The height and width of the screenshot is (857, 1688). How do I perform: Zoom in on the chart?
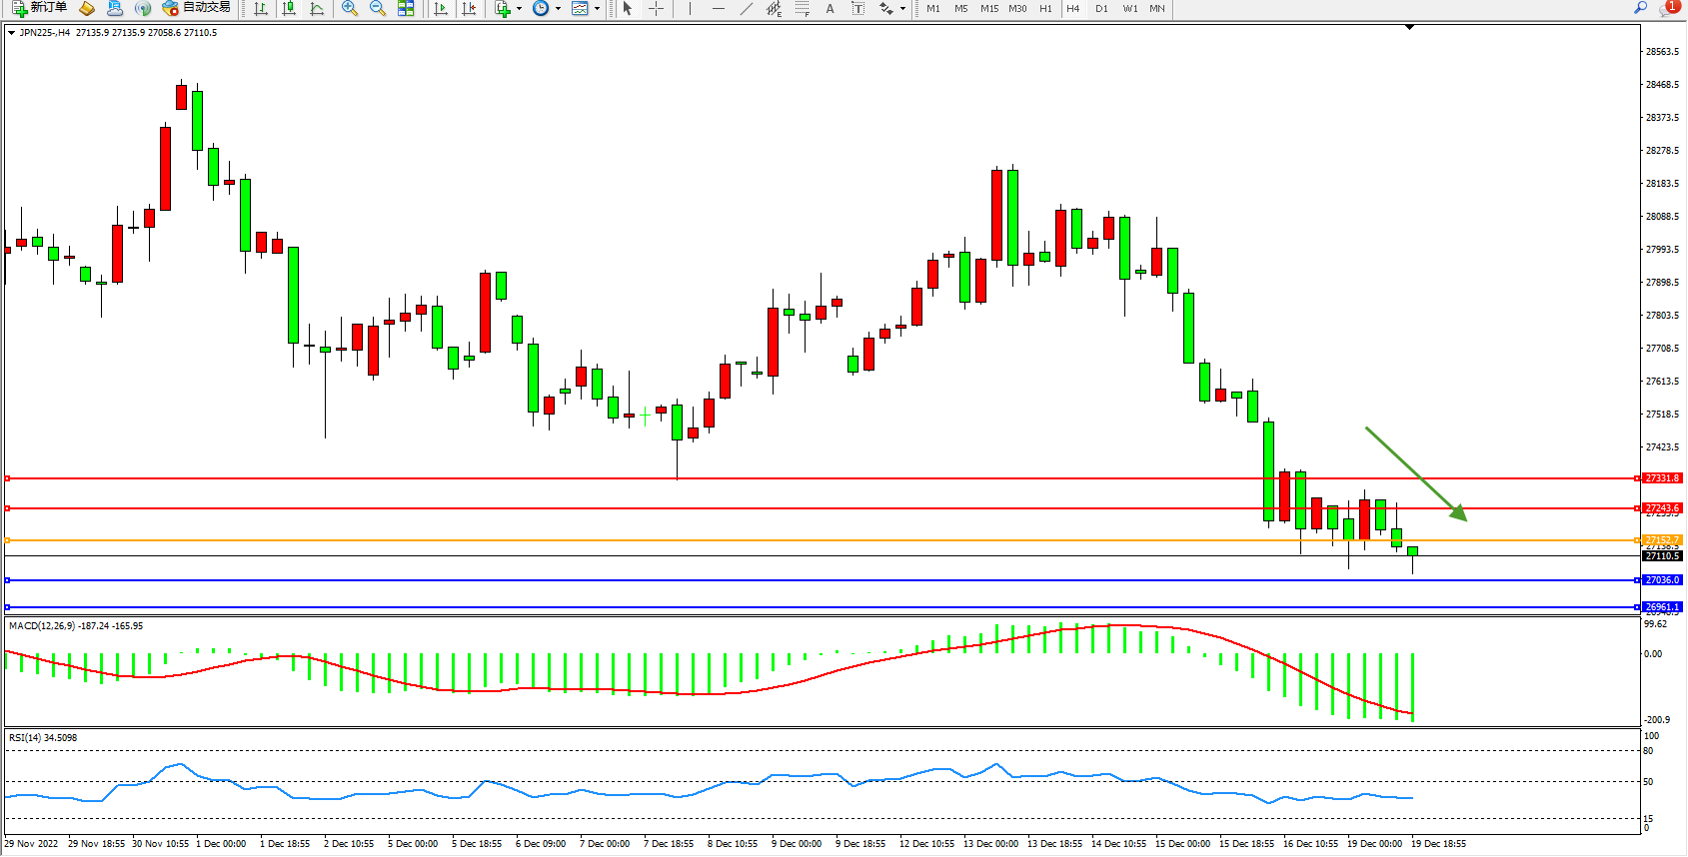click(350, 8)
